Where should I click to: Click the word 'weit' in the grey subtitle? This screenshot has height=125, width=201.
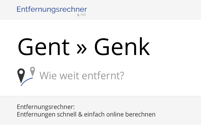(69, 76)
